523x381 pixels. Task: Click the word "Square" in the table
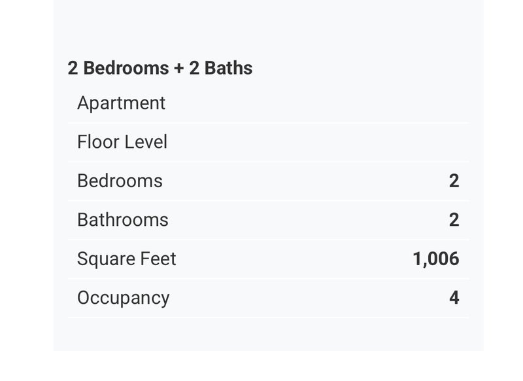pyautogui.click(x=103, y=259)
